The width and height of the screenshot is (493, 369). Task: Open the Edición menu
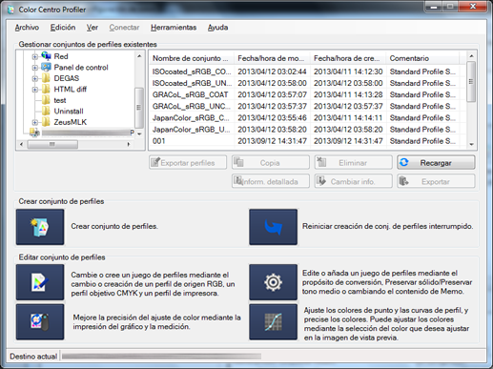point(63,28)
